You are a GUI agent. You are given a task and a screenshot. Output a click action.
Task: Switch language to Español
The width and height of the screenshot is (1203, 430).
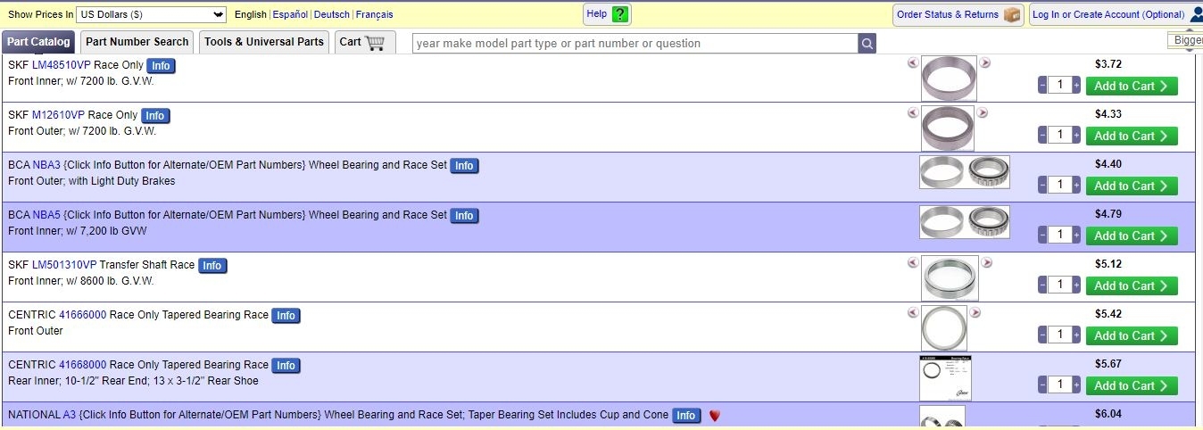coord(290,14)
